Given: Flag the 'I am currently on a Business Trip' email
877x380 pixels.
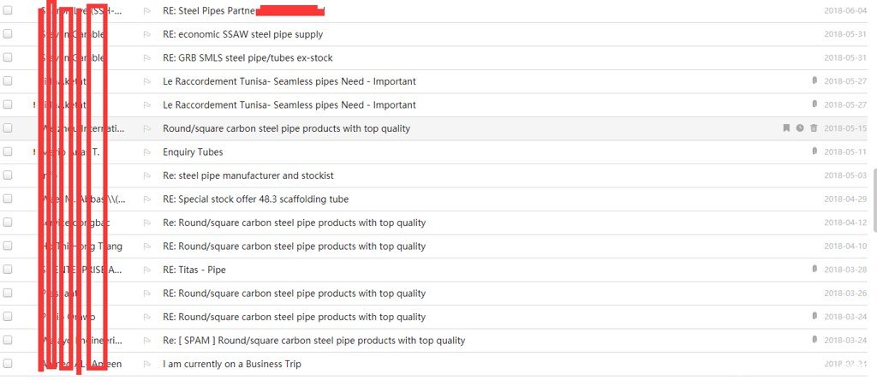Looking at the screenshot, I should pos(147,365).
